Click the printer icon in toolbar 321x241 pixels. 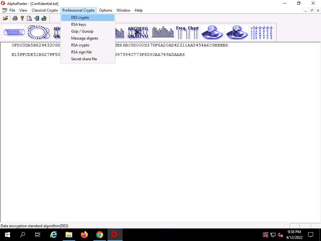(x=15, y=18)
